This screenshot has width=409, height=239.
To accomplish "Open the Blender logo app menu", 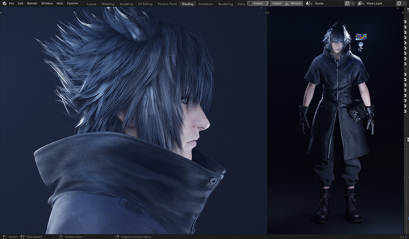I will (4, 4).
